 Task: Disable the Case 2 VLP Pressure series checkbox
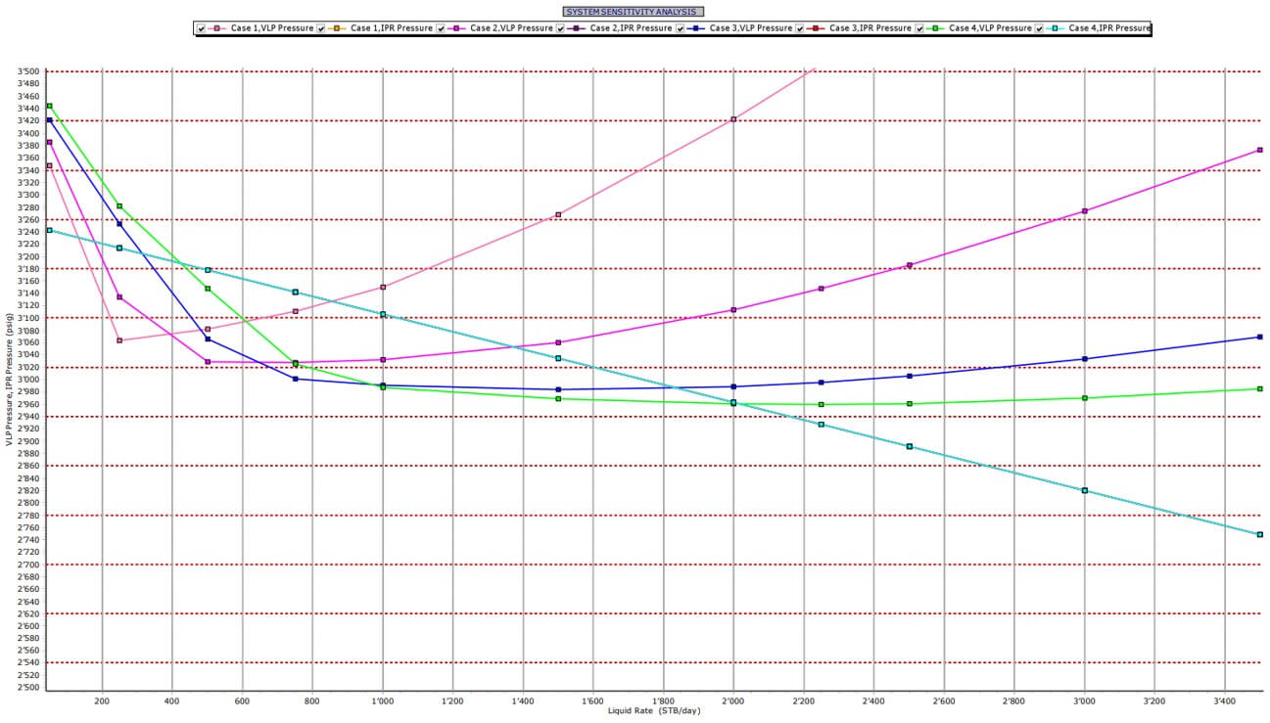[442, 28]
